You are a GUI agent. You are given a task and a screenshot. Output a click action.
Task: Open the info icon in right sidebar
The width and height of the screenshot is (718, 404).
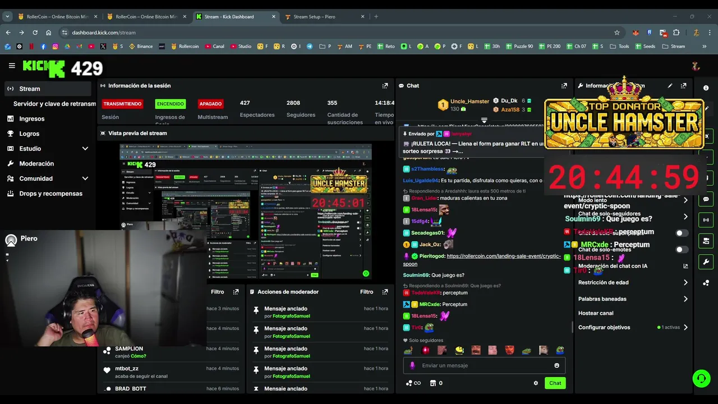[x=706, y=88]
